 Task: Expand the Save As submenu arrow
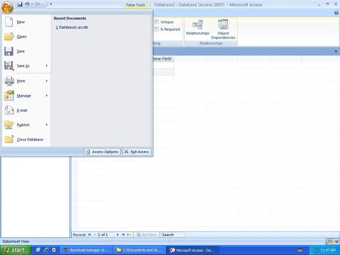(47, 66)
